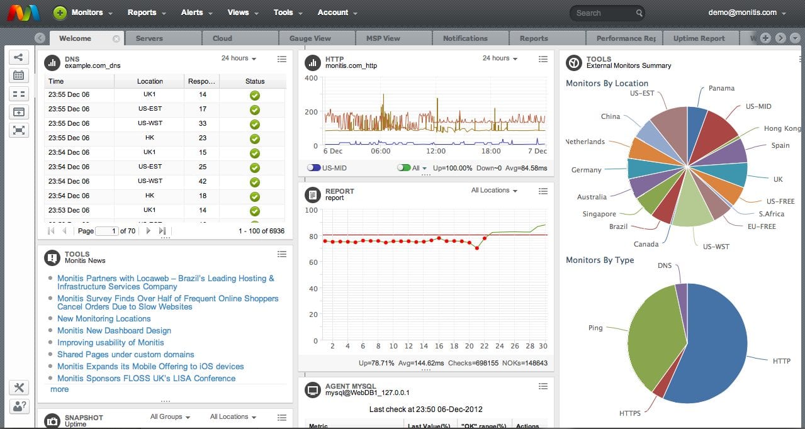The width and height of the screenshot is (805, 429).
Task: Open Improving usability of Monitis link
Action: click(x=111, y=343)
